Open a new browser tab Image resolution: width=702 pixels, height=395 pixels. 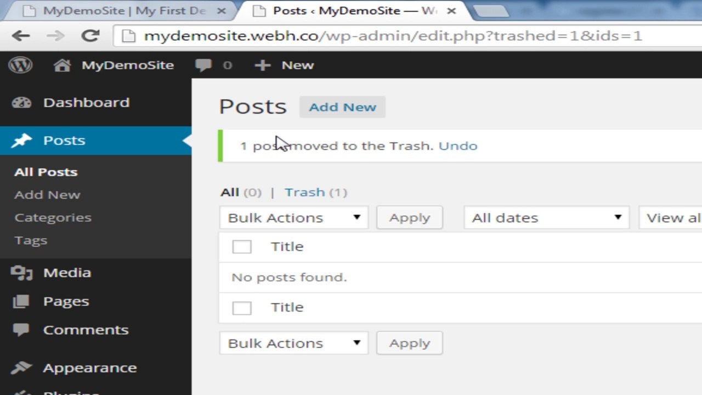(x=491, y=10)
